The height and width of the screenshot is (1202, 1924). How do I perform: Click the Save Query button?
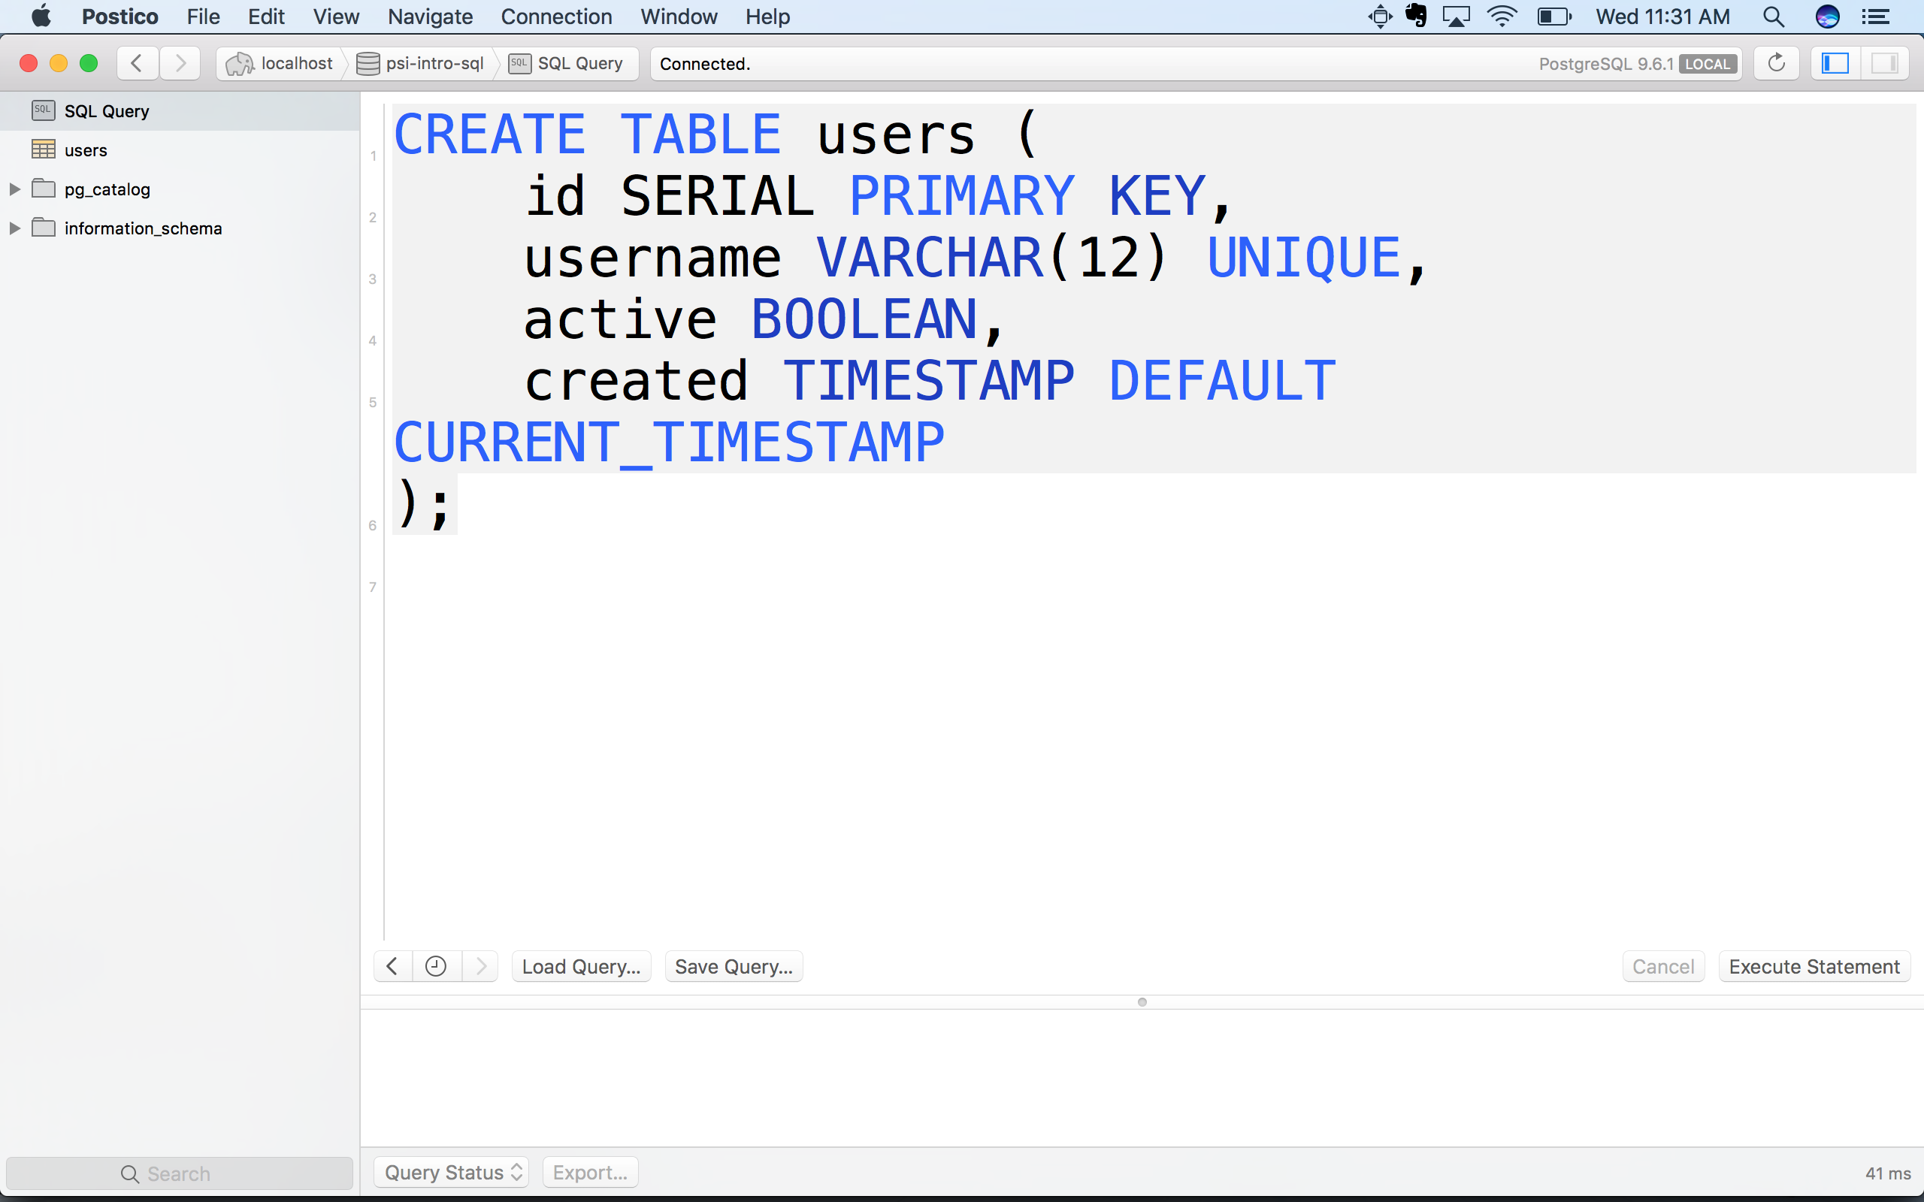tap(734, 967)
